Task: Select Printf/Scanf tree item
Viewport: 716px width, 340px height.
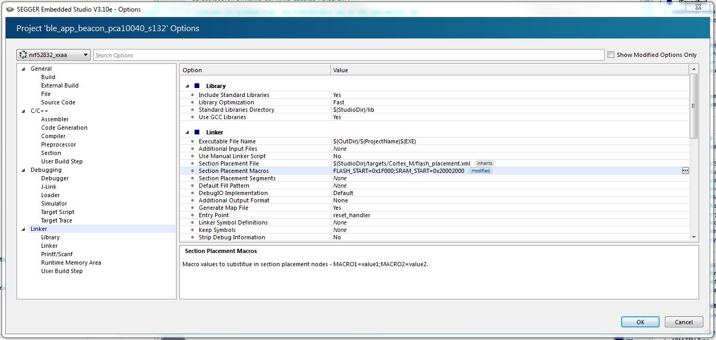Action: coord(57,254)
